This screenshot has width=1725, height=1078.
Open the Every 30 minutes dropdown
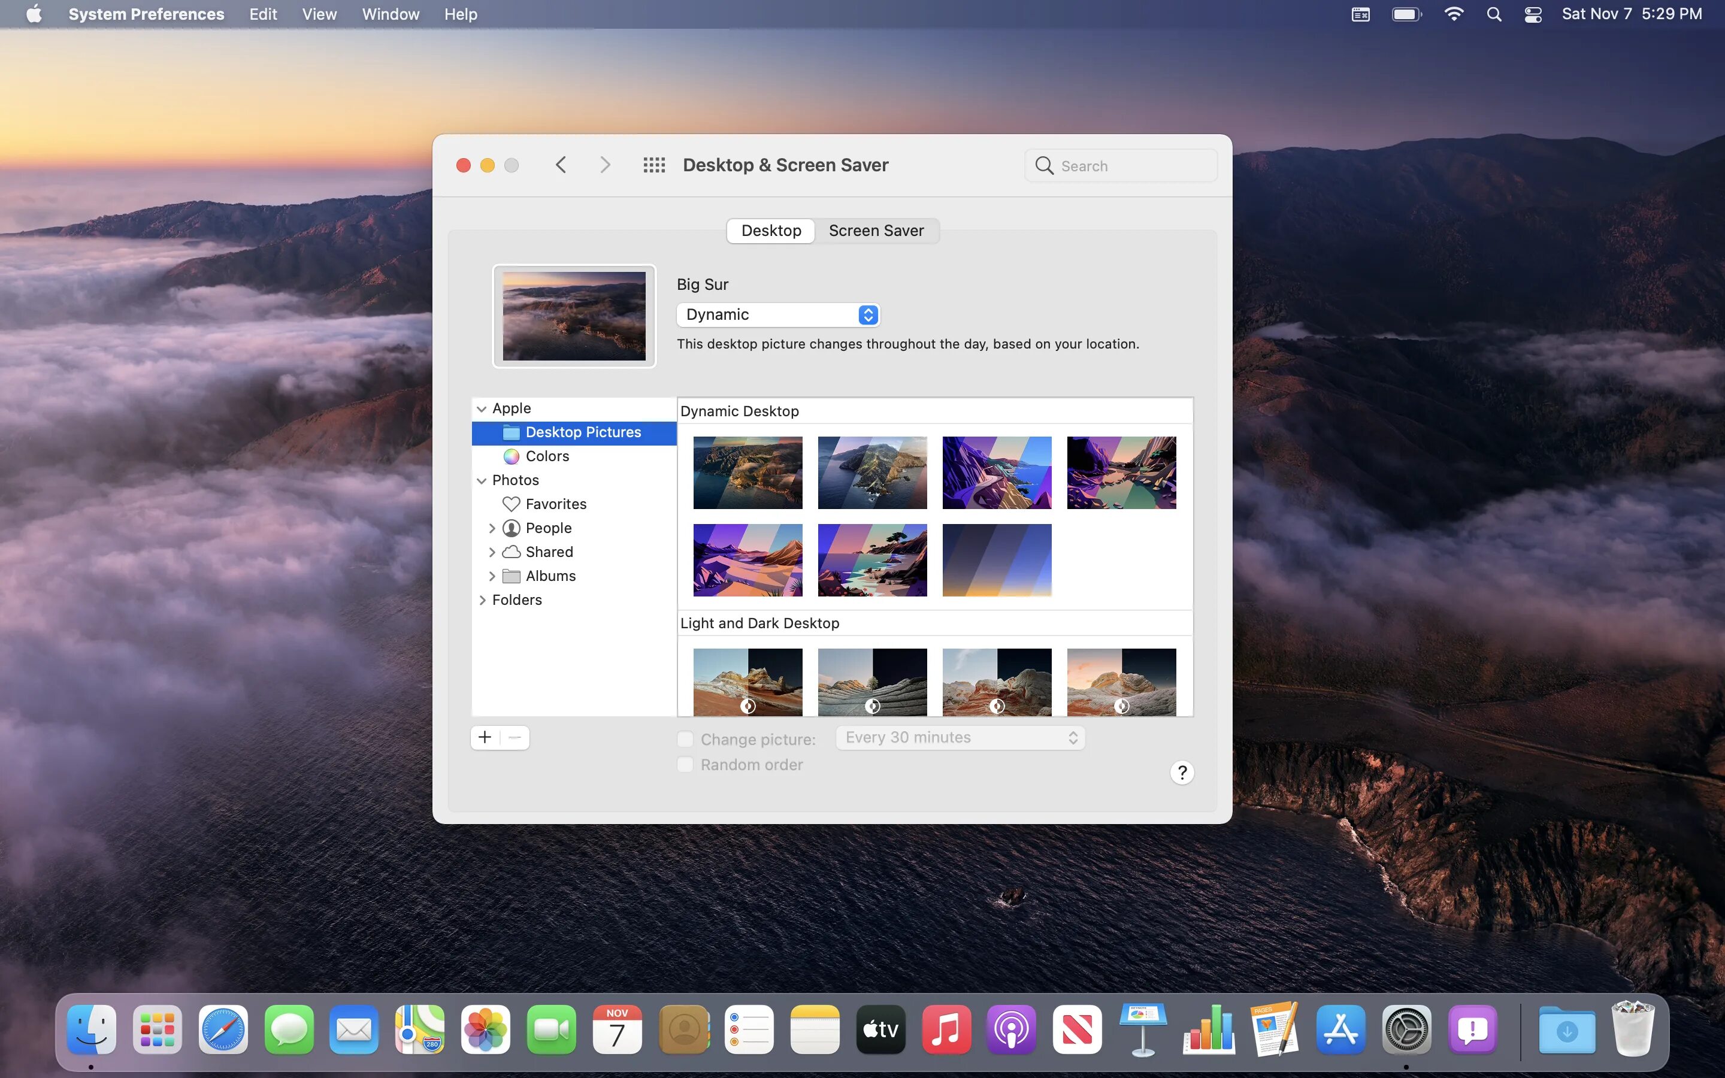point(960,738)
